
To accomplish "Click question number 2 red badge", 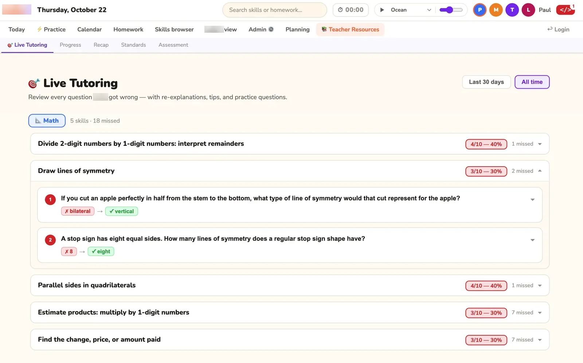I will pyautogui.click(x=50, y=240).
